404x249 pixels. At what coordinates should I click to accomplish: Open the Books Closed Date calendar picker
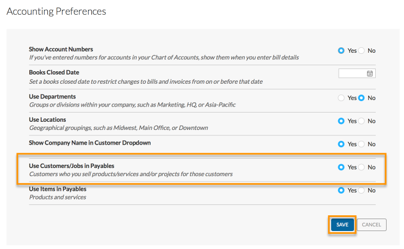click(x=370, y=73)
